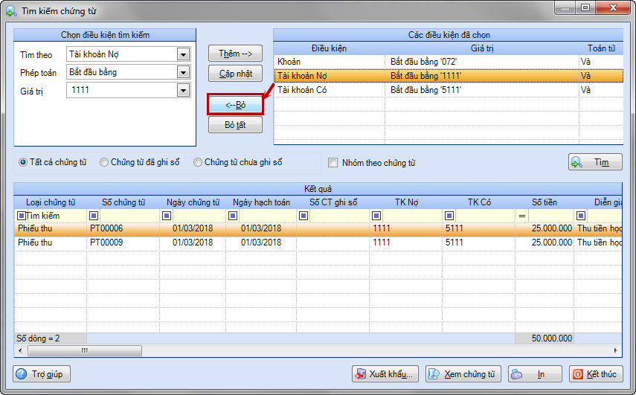Click the horizontal scrollbar right arrow
636x395 pixels.
[617, 350]
